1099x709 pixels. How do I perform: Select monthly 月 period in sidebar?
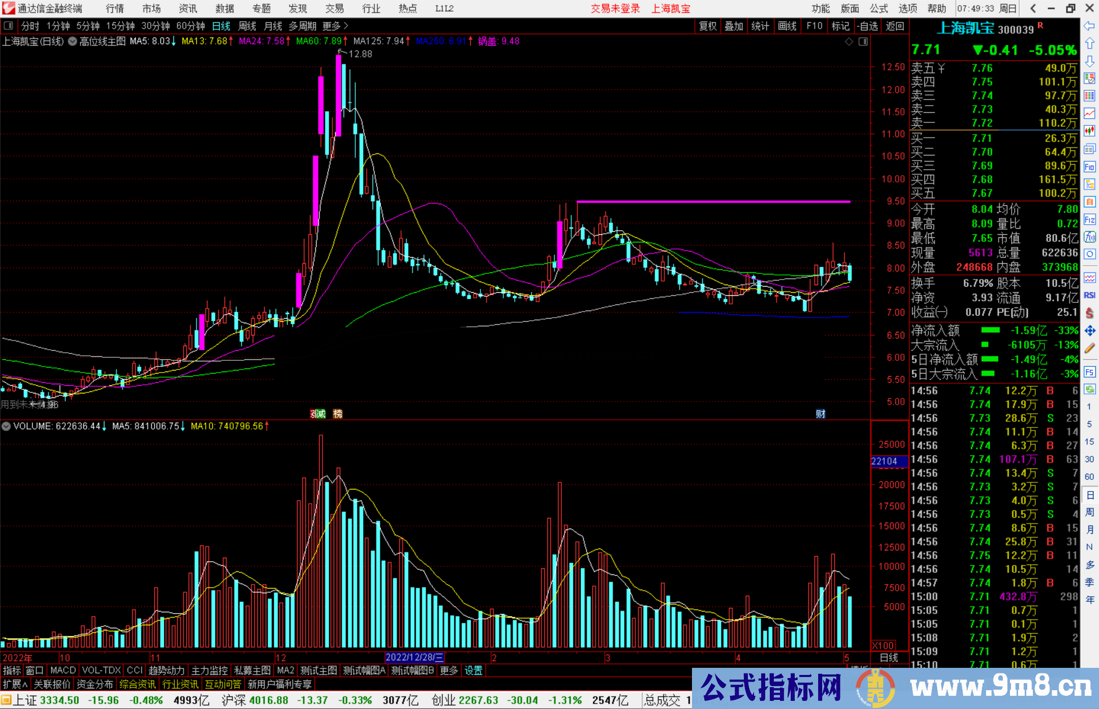tap(1089, 530)
